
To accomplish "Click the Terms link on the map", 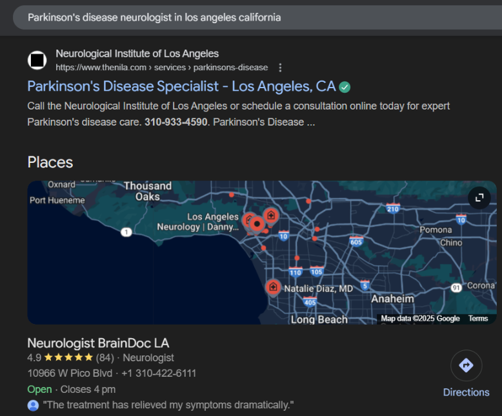I will pyautogui.click(x=478, y=319).
